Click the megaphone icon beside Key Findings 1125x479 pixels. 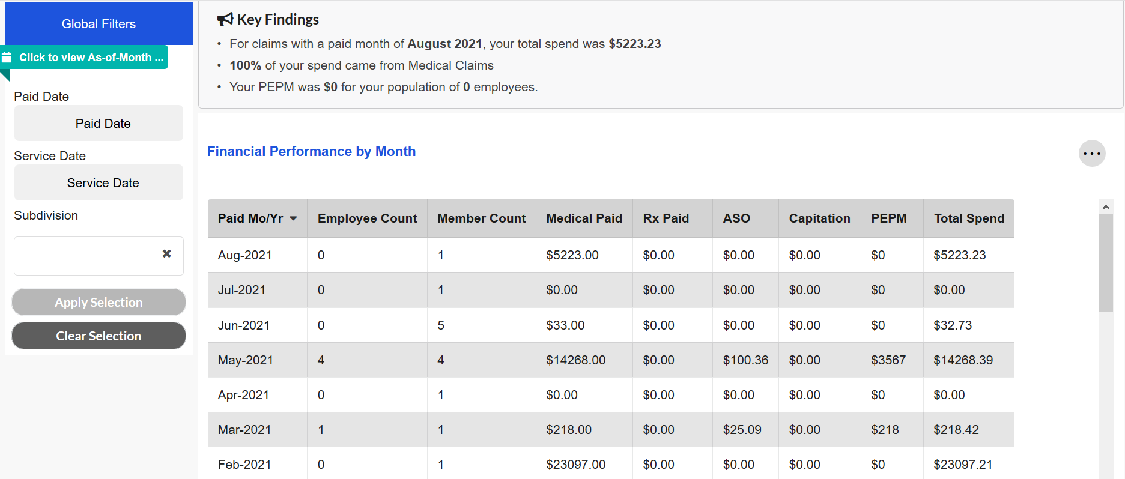(225, 20)
